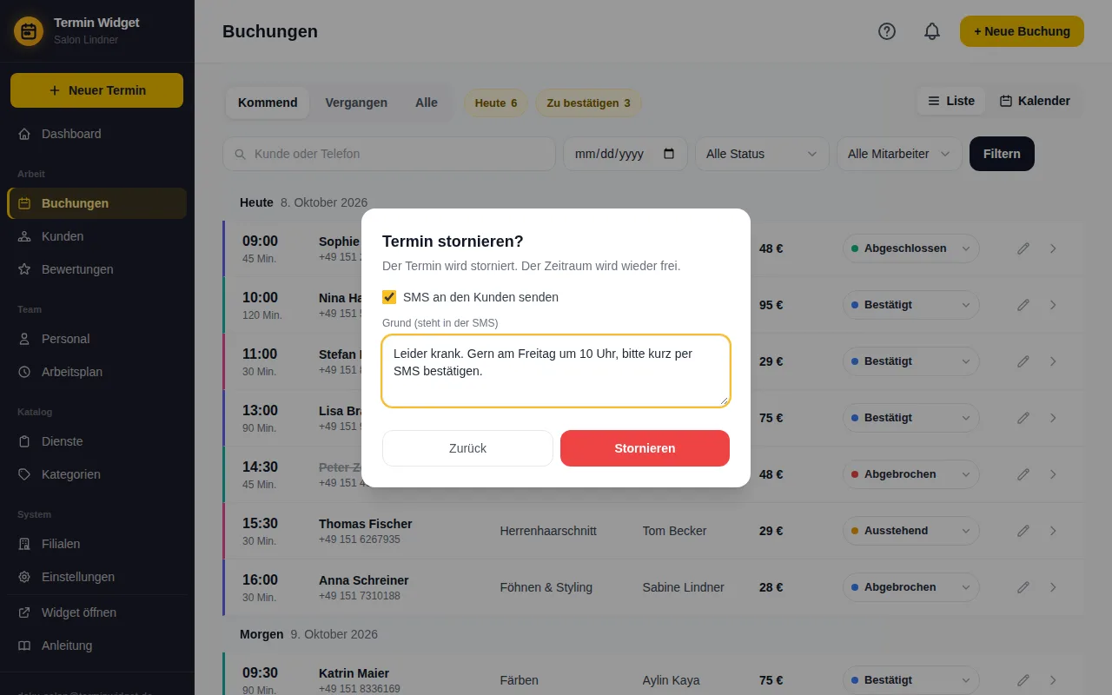Edit the 14:30 booking via pencil icon
This screenshot has height=695, width=1112.
[1023, 474]
